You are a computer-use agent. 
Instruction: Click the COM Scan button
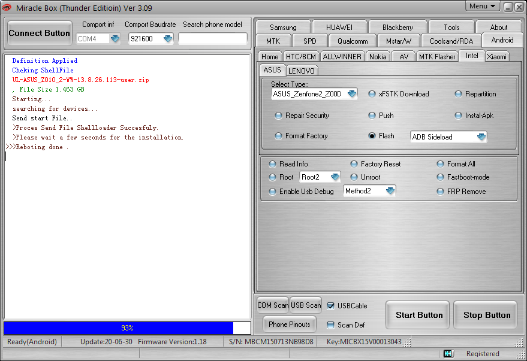click(x=273, y=305)
